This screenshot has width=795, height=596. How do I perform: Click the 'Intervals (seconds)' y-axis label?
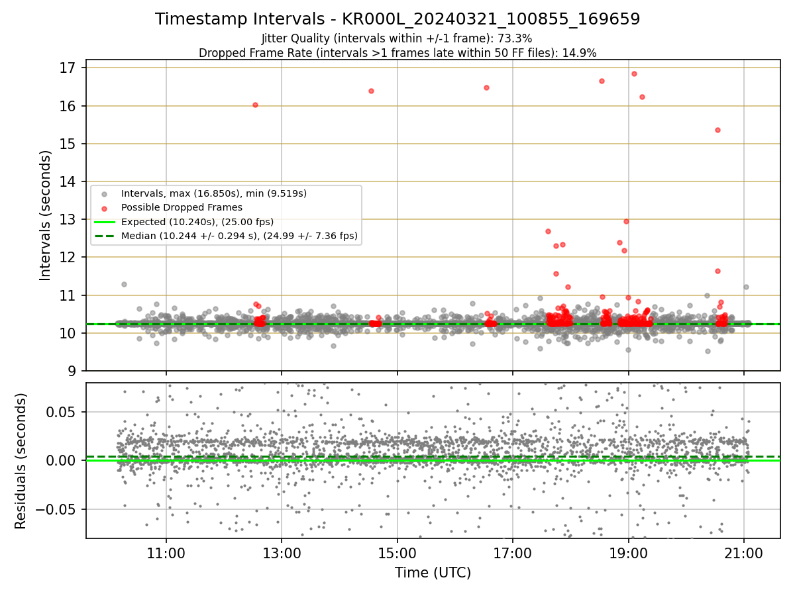(46, 215)
